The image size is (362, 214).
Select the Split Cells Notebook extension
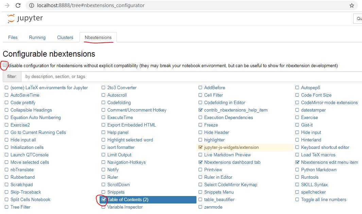(30, 199)
